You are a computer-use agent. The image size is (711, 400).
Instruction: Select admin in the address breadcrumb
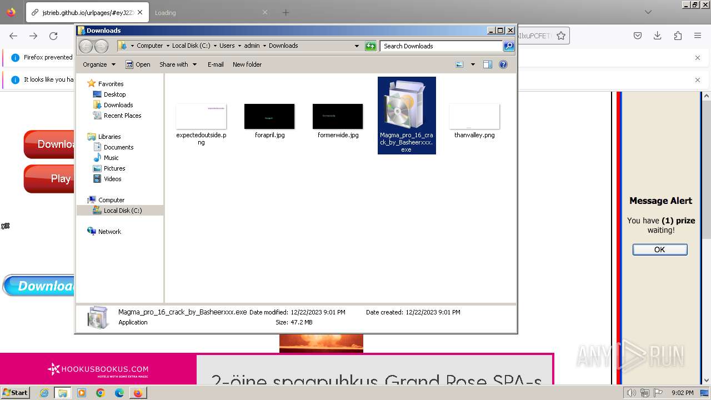pyautogui.click(x=252, y=46)
